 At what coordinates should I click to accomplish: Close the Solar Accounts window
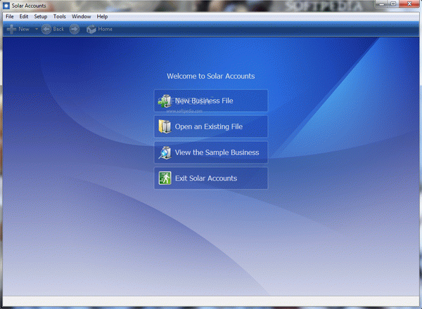[409, 4]
